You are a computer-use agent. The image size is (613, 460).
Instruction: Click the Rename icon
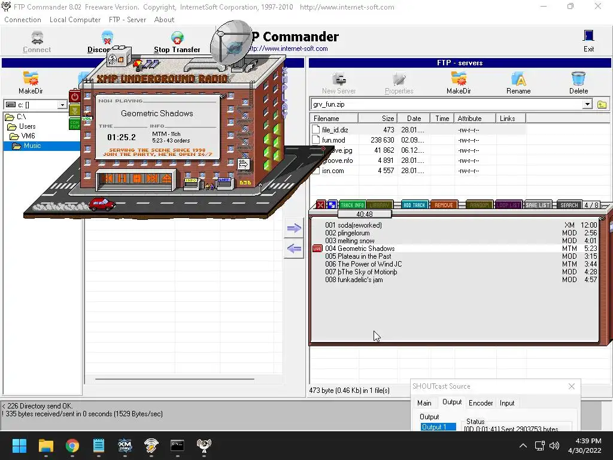click(518, 78)
